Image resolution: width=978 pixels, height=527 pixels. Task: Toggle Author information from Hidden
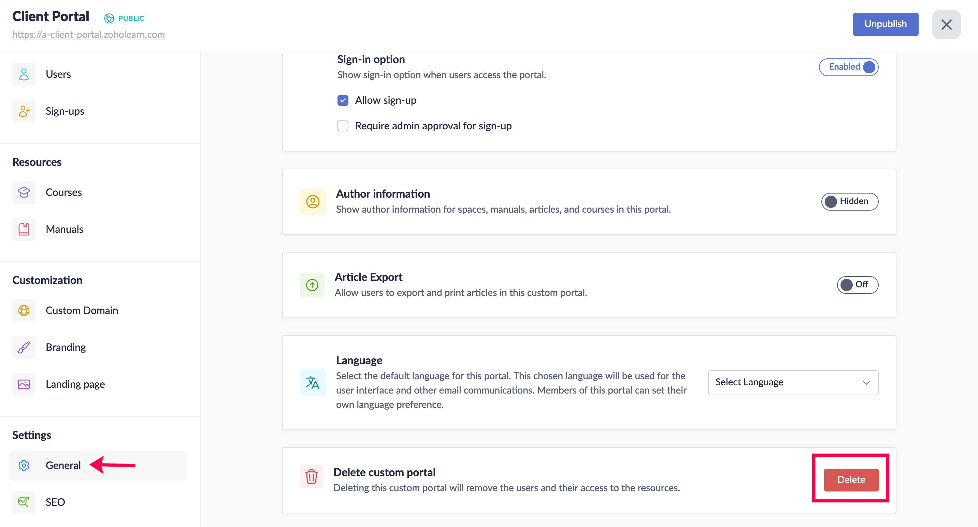pyautogui.click(x=849, y=201)
